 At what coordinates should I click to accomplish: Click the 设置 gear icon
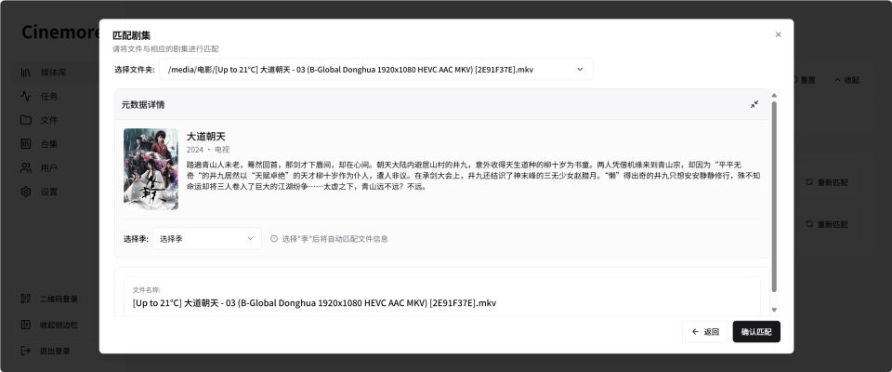click(26, 192)
